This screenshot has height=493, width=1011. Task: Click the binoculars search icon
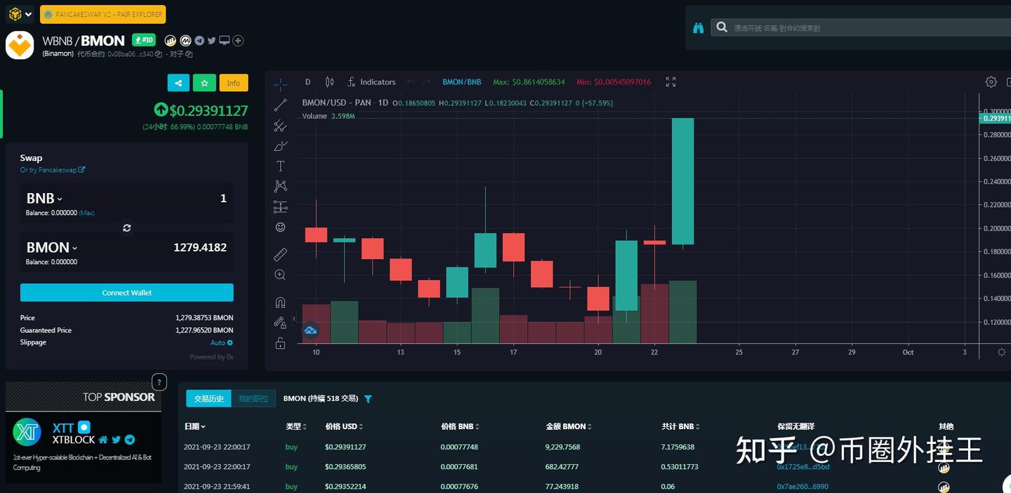699,28
